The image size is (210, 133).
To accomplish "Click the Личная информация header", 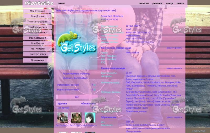I will tap(113, 68).
